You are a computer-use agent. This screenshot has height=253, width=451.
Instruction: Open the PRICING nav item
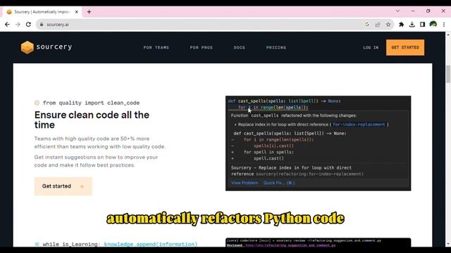pos(276,48)
